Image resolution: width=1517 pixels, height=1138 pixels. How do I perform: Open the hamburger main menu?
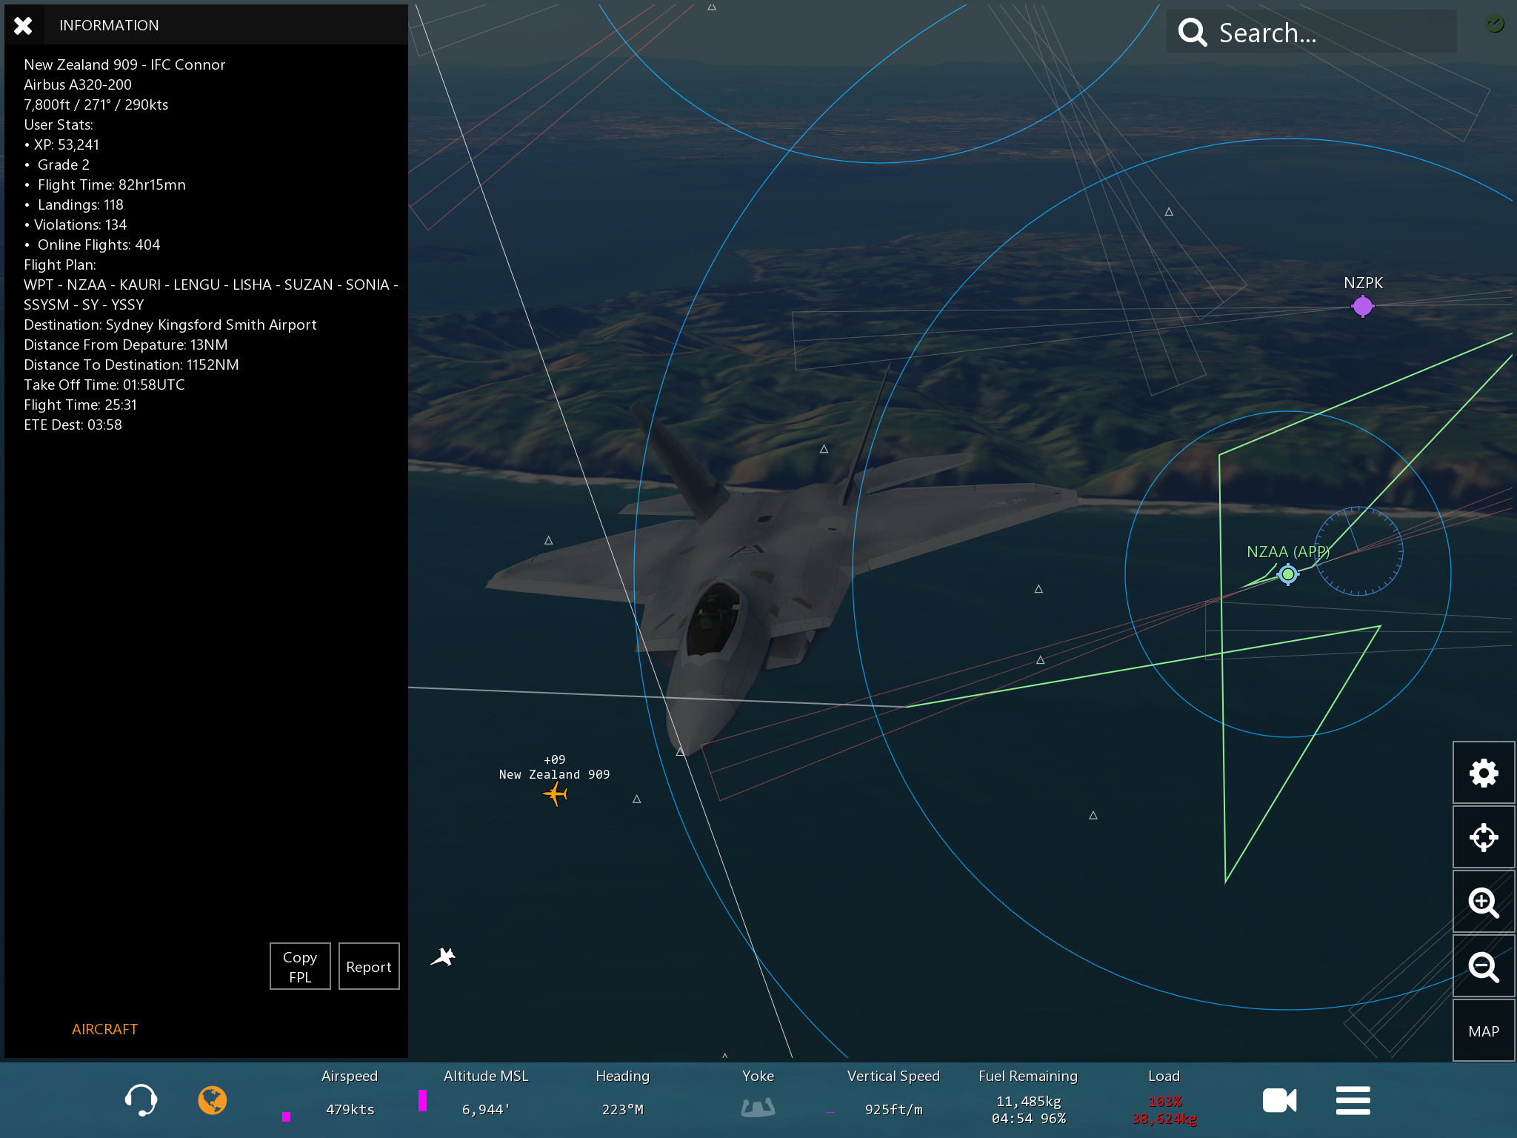(x=1353, y=1100)
